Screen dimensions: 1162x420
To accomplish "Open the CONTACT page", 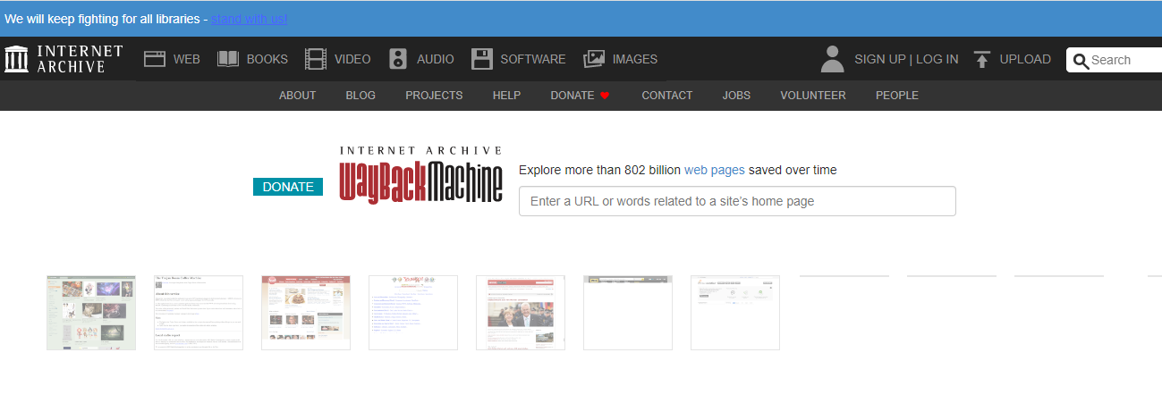I will (667, 96).
